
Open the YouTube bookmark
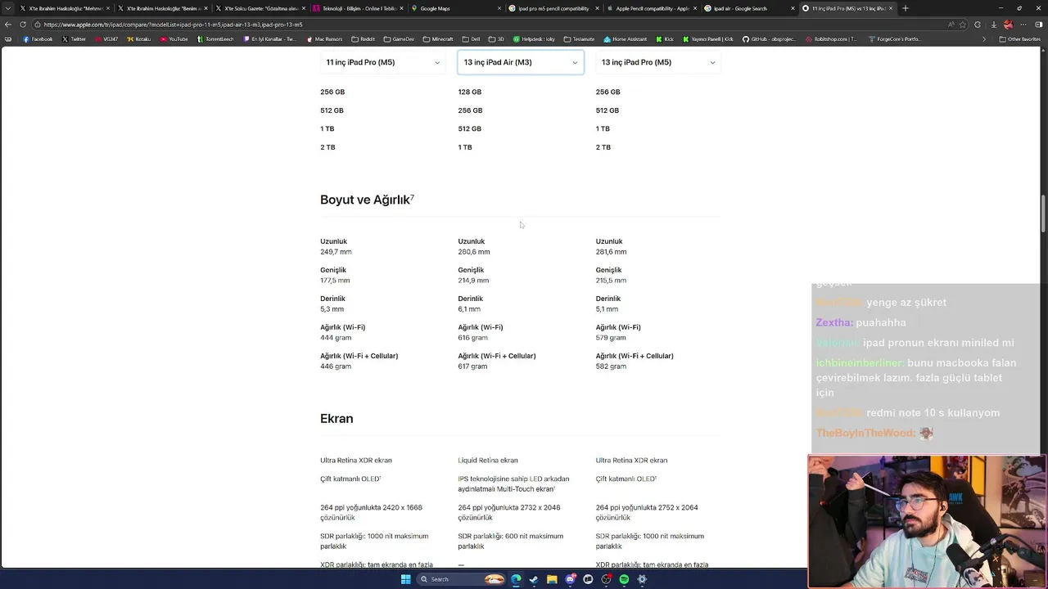coord(174,38)
